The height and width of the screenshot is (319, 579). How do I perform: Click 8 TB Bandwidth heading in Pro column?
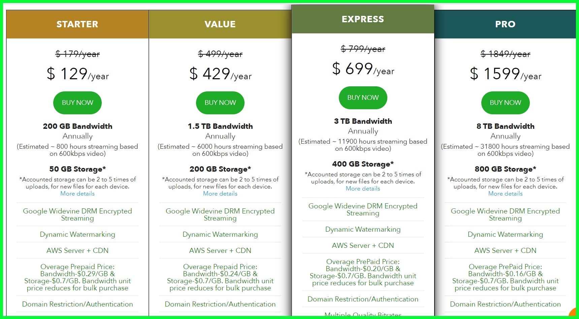coord(505,126)
